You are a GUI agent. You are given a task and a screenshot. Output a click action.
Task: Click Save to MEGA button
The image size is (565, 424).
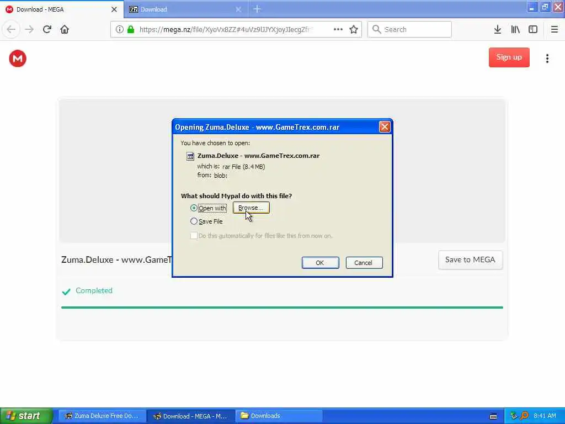tap(470, 260)
